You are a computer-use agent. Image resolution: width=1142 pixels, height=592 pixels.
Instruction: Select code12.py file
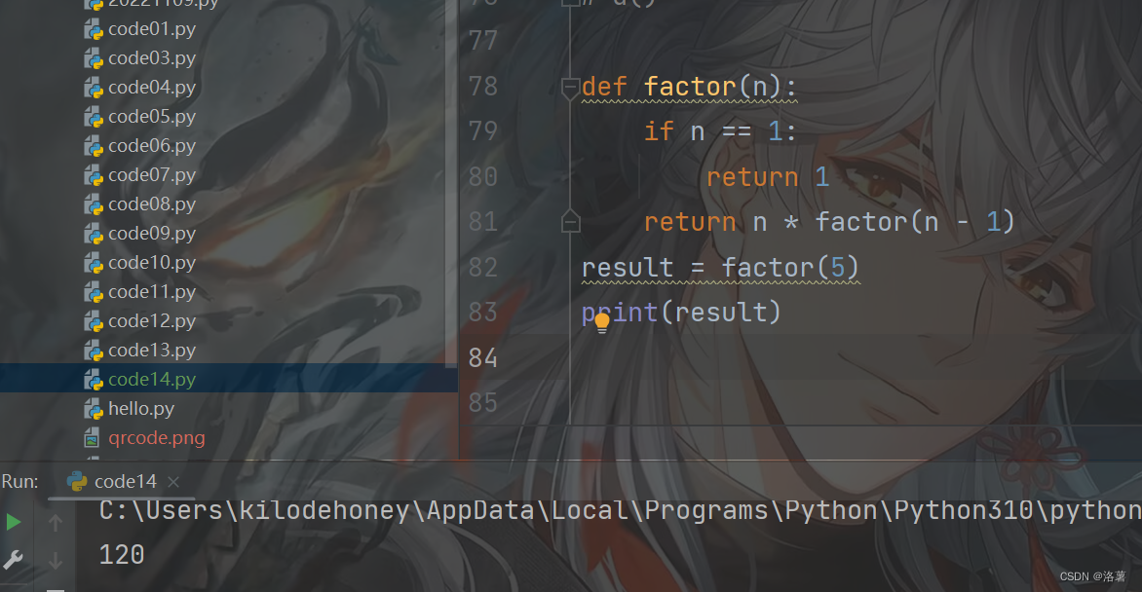click(151, 320)
